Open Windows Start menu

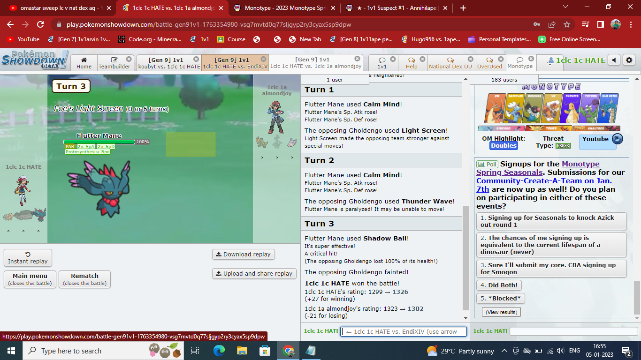coord(11,351)
